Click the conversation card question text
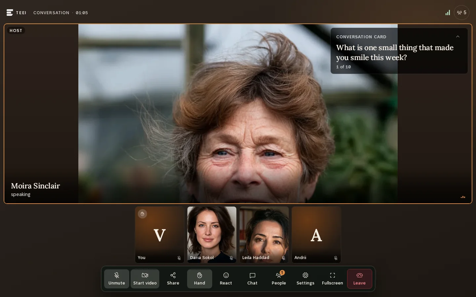The height and width of the screenshot is (297, 476). tap(395, 52)
